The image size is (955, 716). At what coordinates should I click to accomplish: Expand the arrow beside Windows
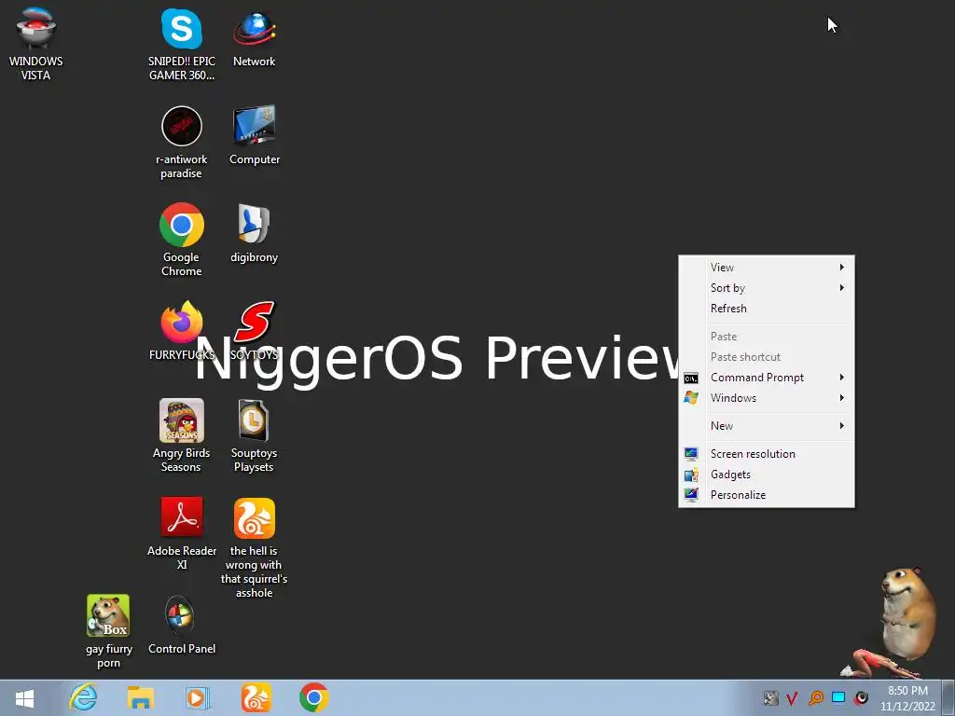click(x=842, y=398)
